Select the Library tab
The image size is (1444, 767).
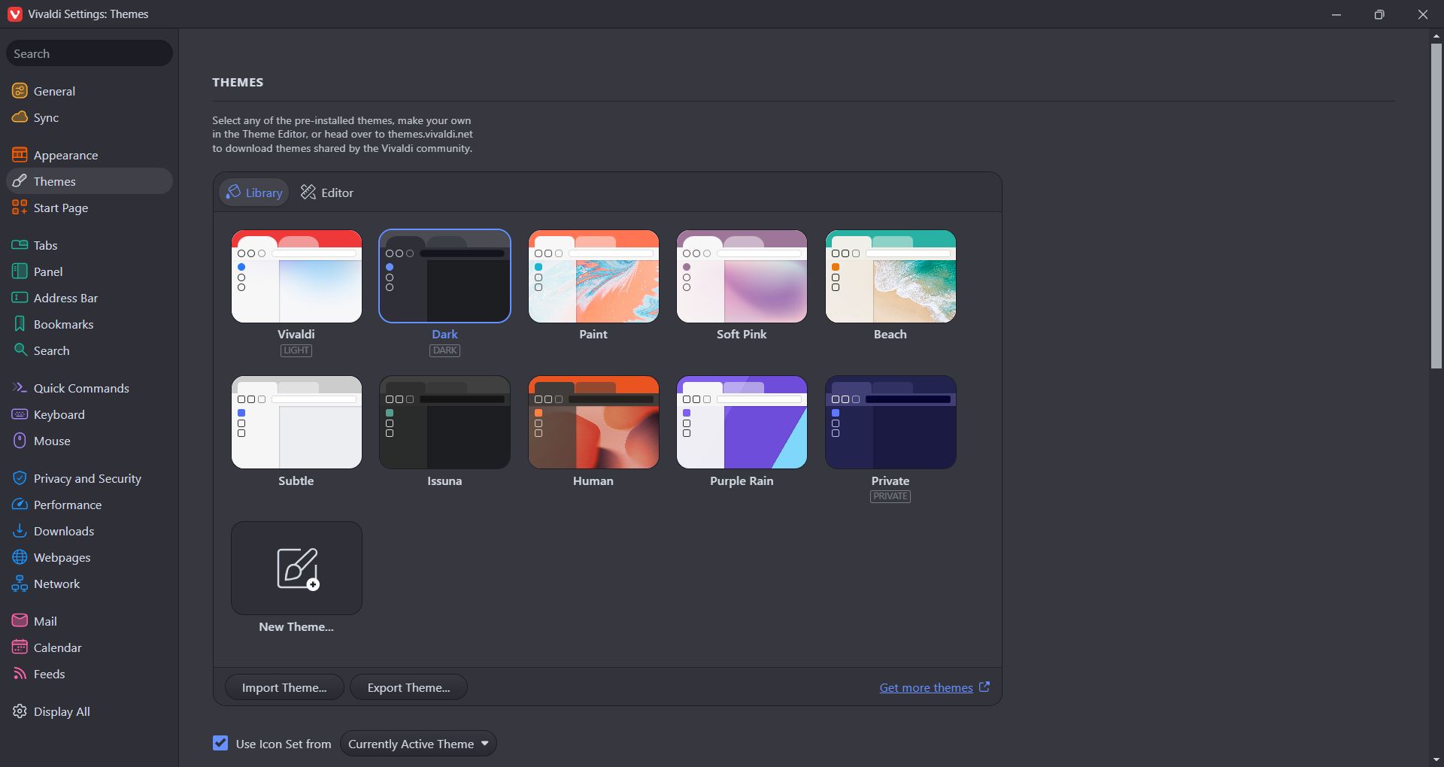[254, 193]
